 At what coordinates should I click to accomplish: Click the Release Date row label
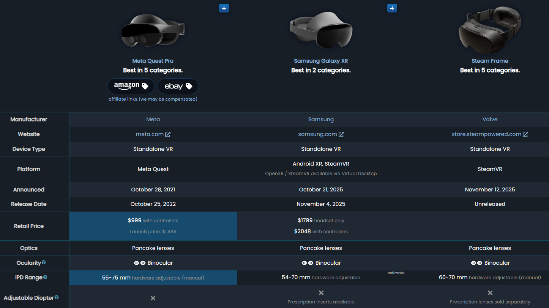coord(29,204)
